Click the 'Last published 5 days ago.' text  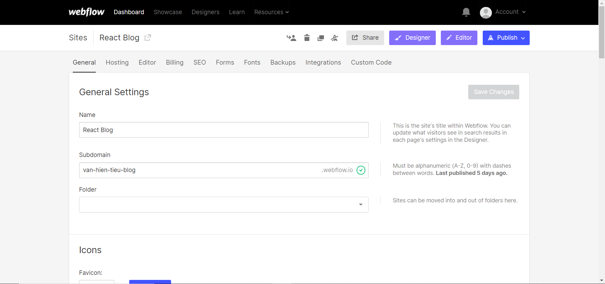472,173
